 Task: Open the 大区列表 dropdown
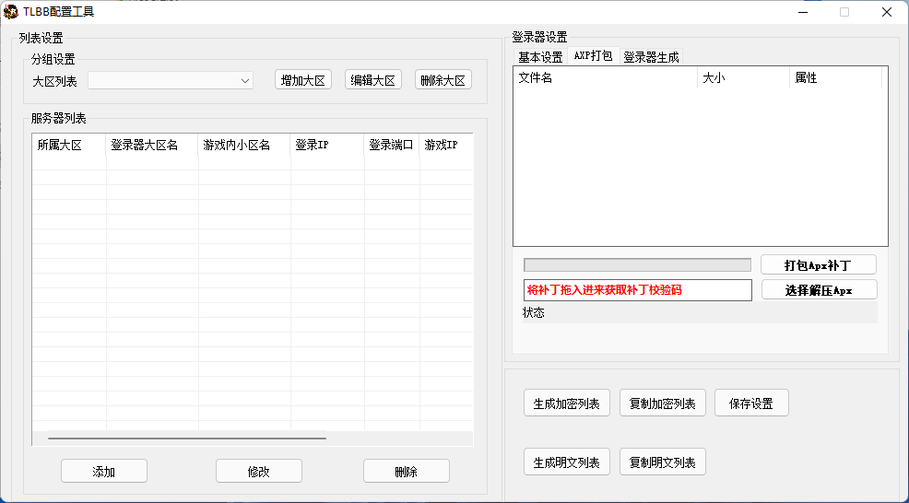click(171, 81)
